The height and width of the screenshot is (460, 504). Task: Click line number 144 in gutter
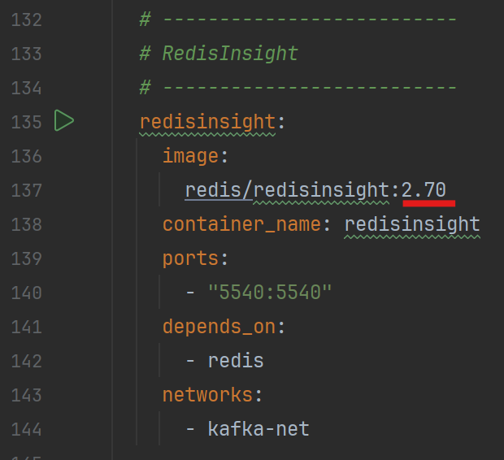(26, 429)
